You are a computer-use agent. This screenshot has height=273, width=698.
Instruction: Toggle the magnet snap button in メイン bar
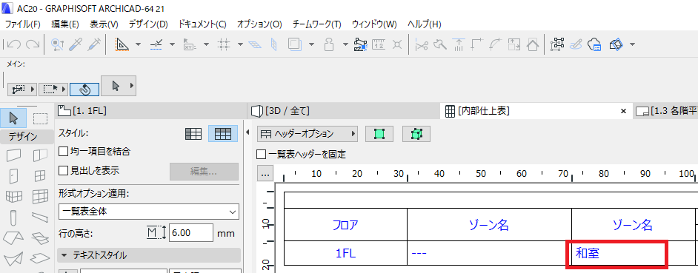[x=84, y=90]
